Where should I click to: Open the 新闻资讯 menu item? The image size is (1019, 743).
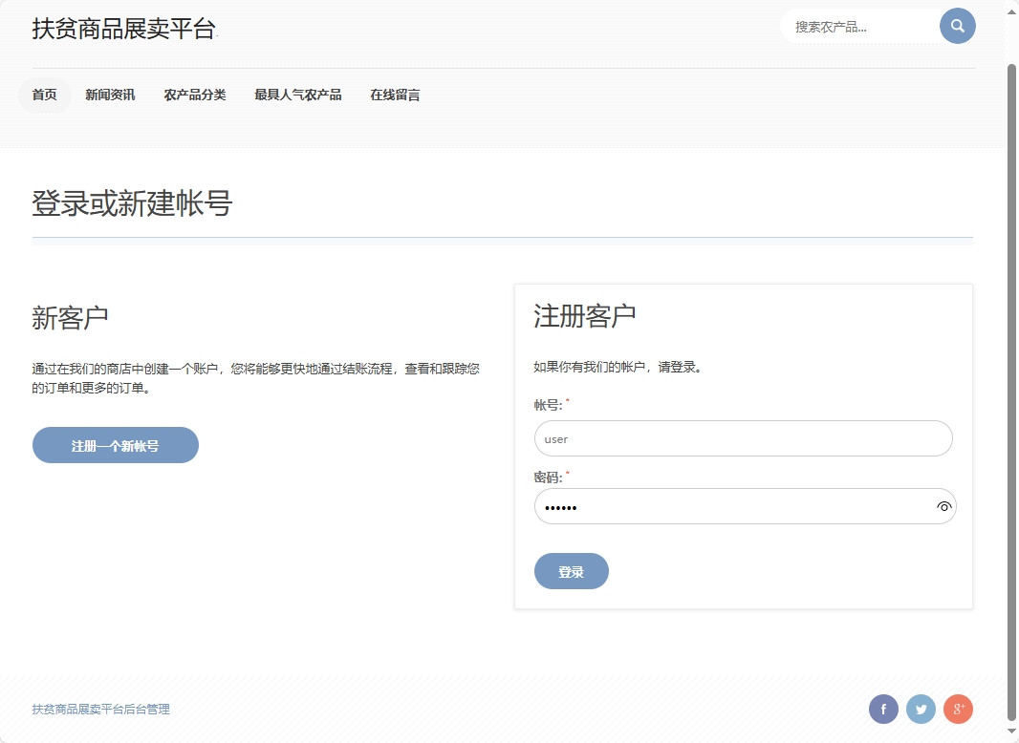(110, 95)
